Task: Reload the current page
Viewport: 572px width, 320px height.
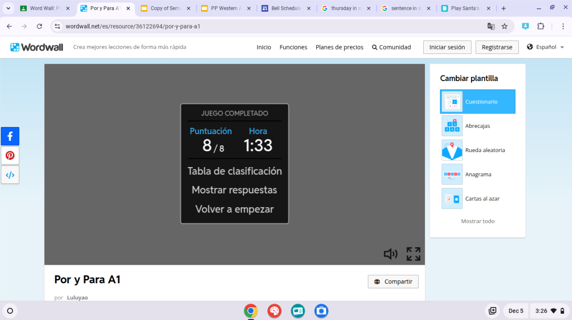Action: tap(39, 26)
